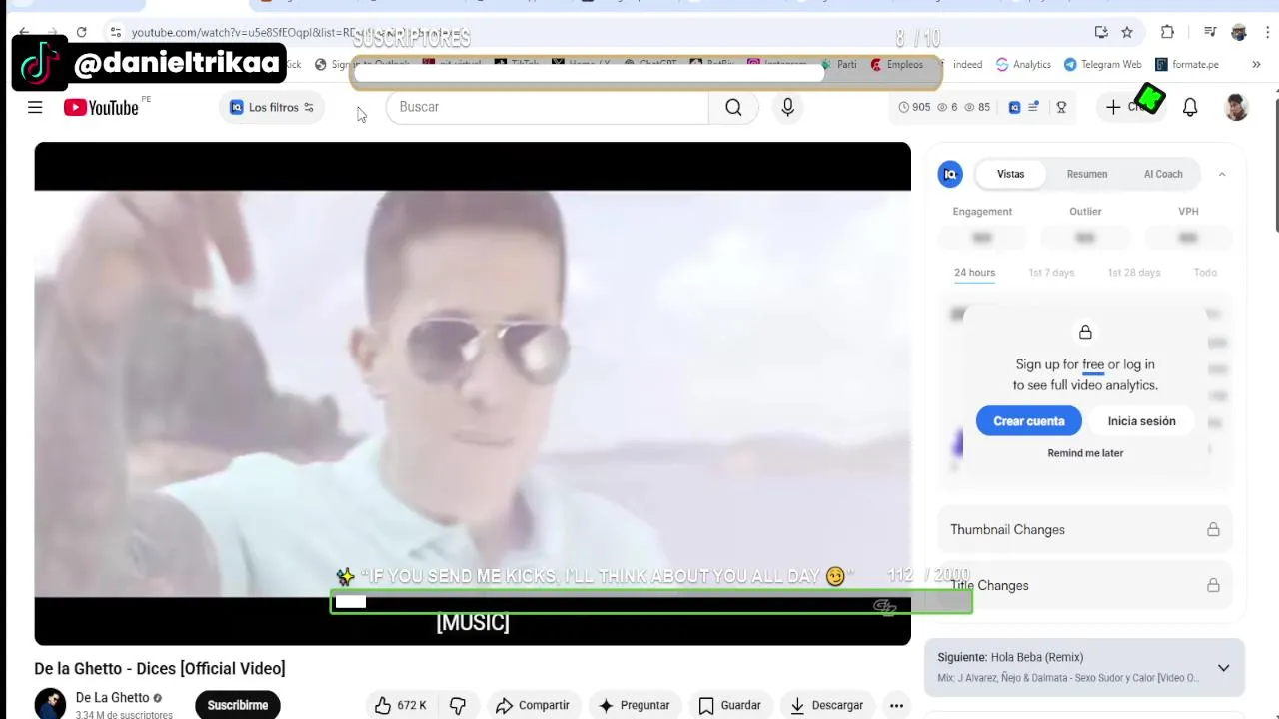Open YouTube notifications bell
1279x719 pixels.
point(1190,107)
